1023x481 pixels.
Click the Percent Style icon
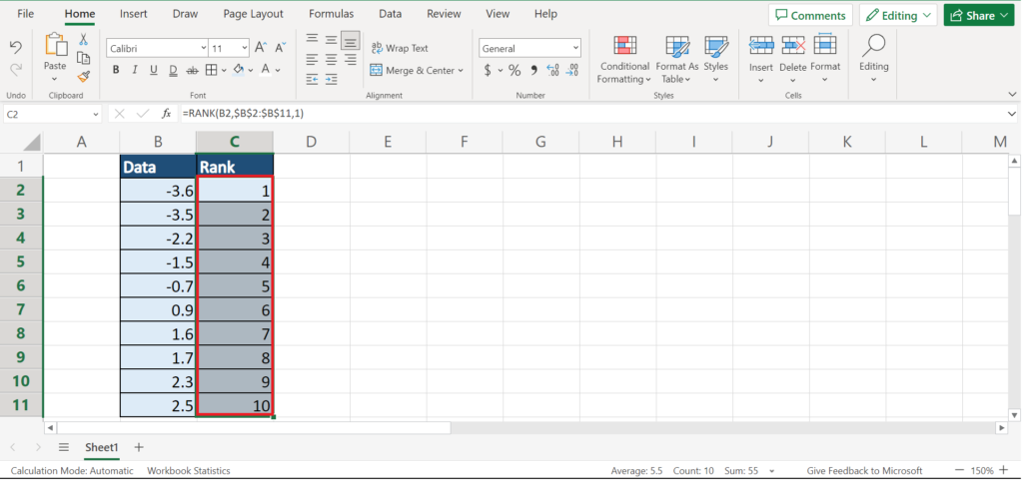click(x=514, y=71)
